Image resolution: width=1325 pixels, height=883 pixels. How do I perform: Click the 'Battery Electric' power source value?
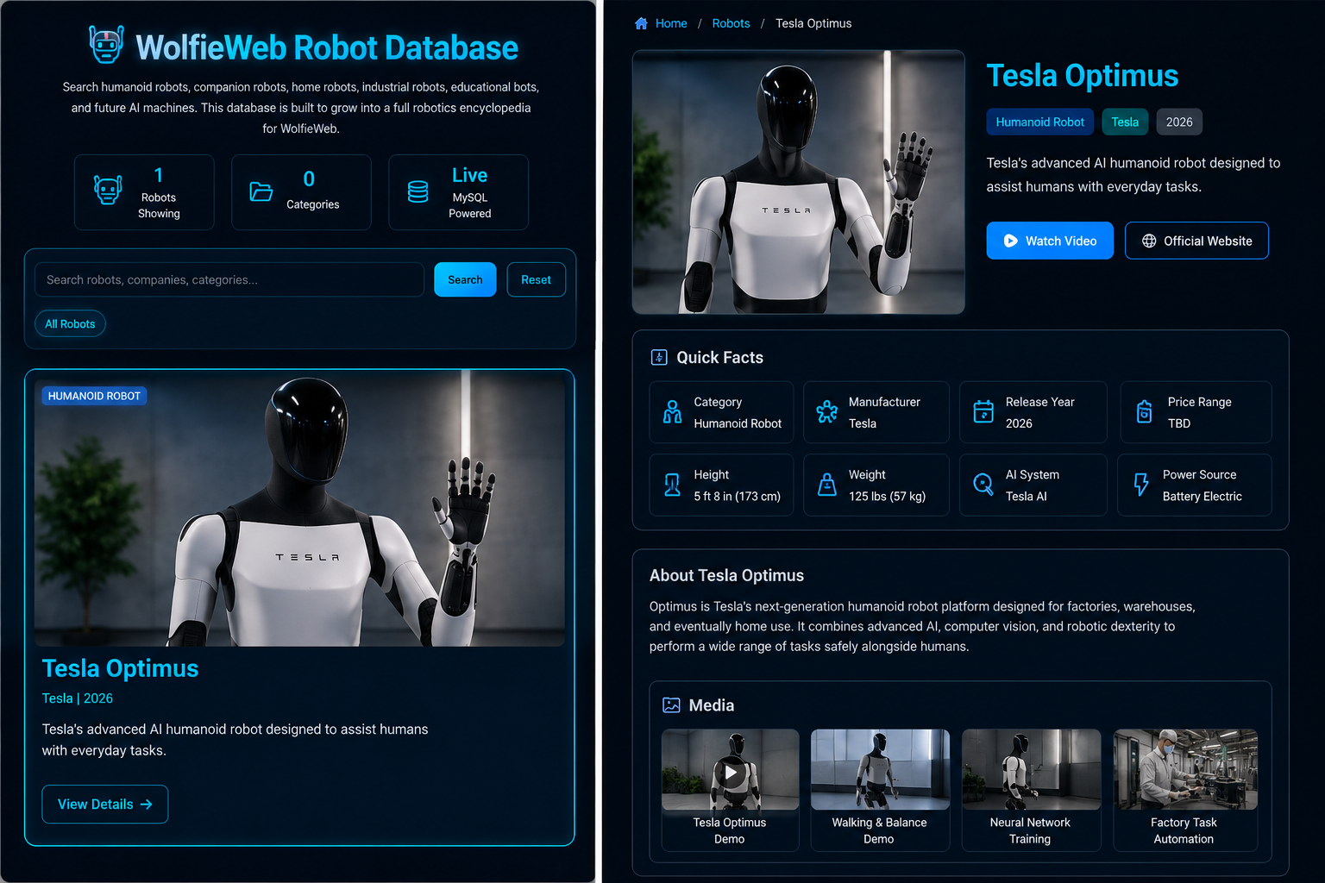[x=1202, y=496]
